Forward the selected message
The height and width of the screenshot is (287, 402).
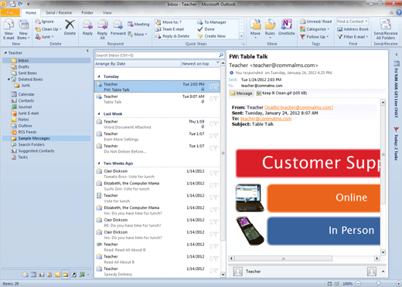(x=118, y=28)
